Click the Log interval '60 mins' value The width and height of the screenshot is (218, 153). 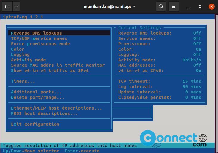click(x=192, y=87)
